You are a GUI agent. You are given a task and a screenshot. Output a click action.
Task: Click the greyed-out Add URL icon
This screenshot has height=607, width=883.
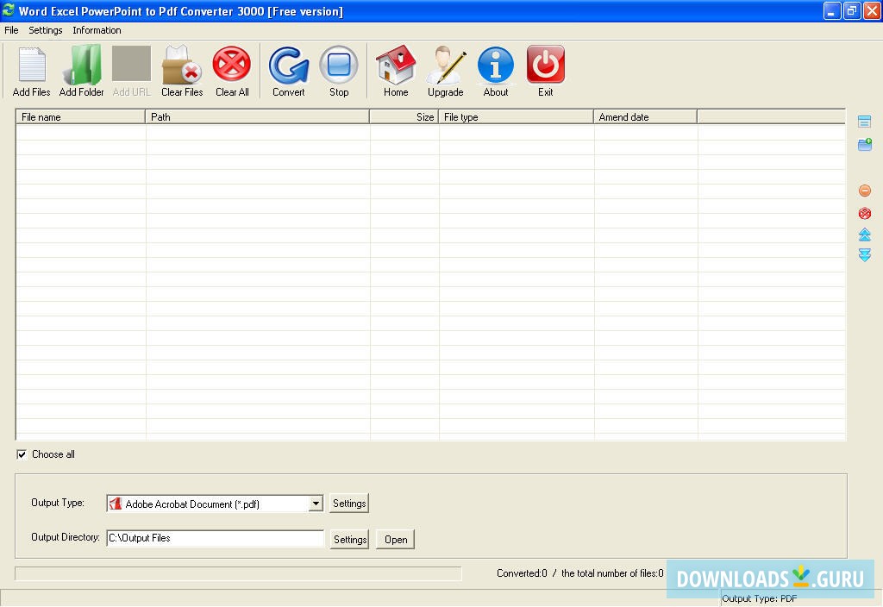(x=131, y=64)
